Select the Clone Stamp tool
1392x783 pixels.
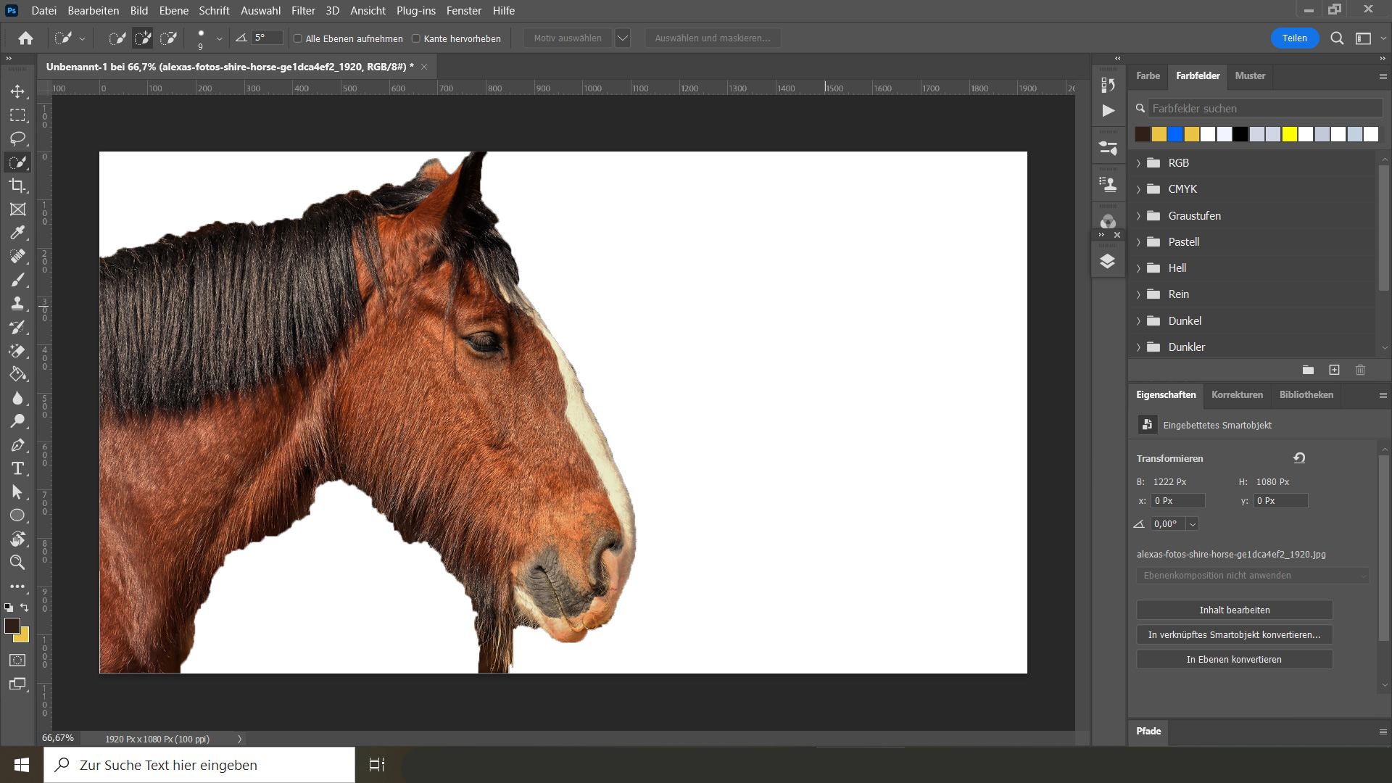point(17,304)
